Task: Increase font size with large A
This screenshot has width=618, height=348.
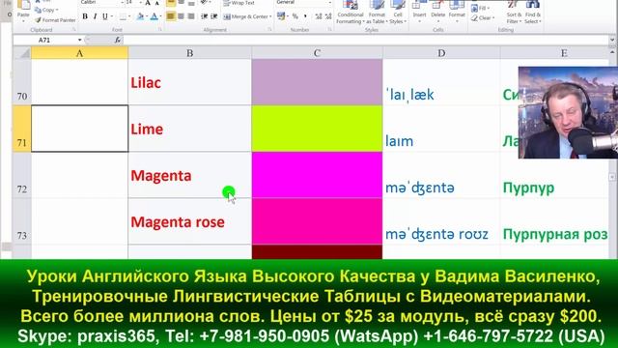Action: (x=148, y=3)
